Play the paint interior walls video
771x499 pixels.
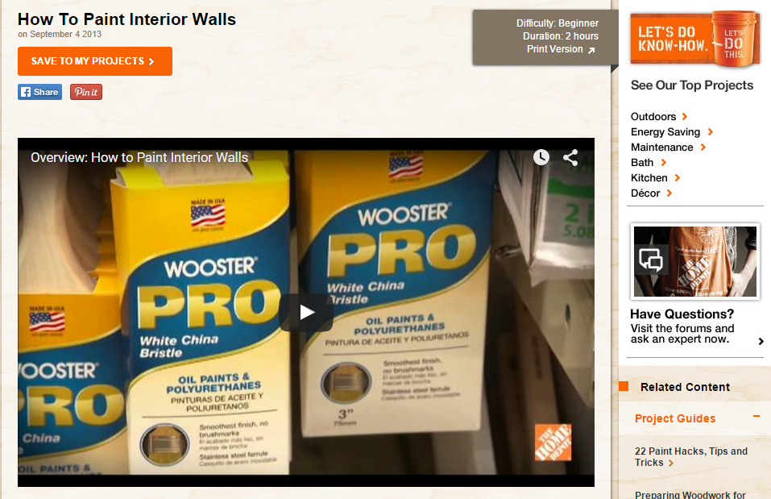tap(306, 313)
